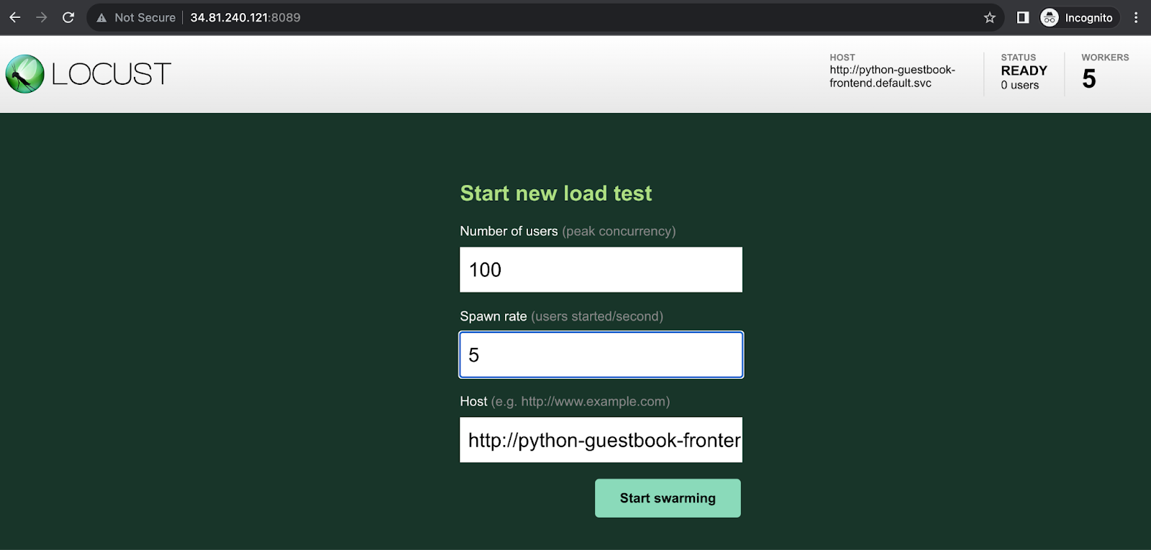1151x550 pixels.
Task: Open the Not Secure site info warning
Action: point(136,17)
